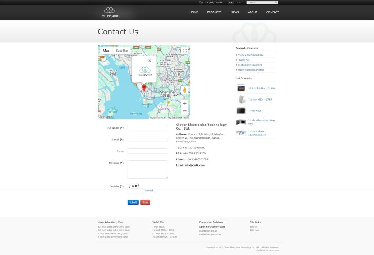Screen dimensions: 374x255
Task: Refresh the captcha image
Action: click(149, 191)
